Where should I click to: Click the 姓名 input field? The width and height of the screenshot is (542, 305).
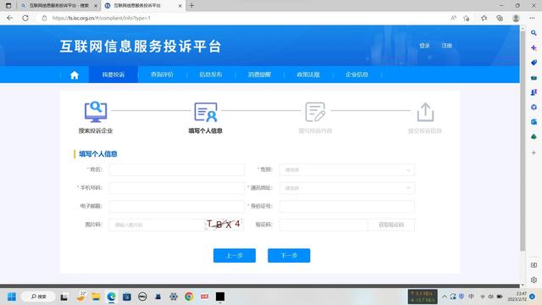point(177,169)
